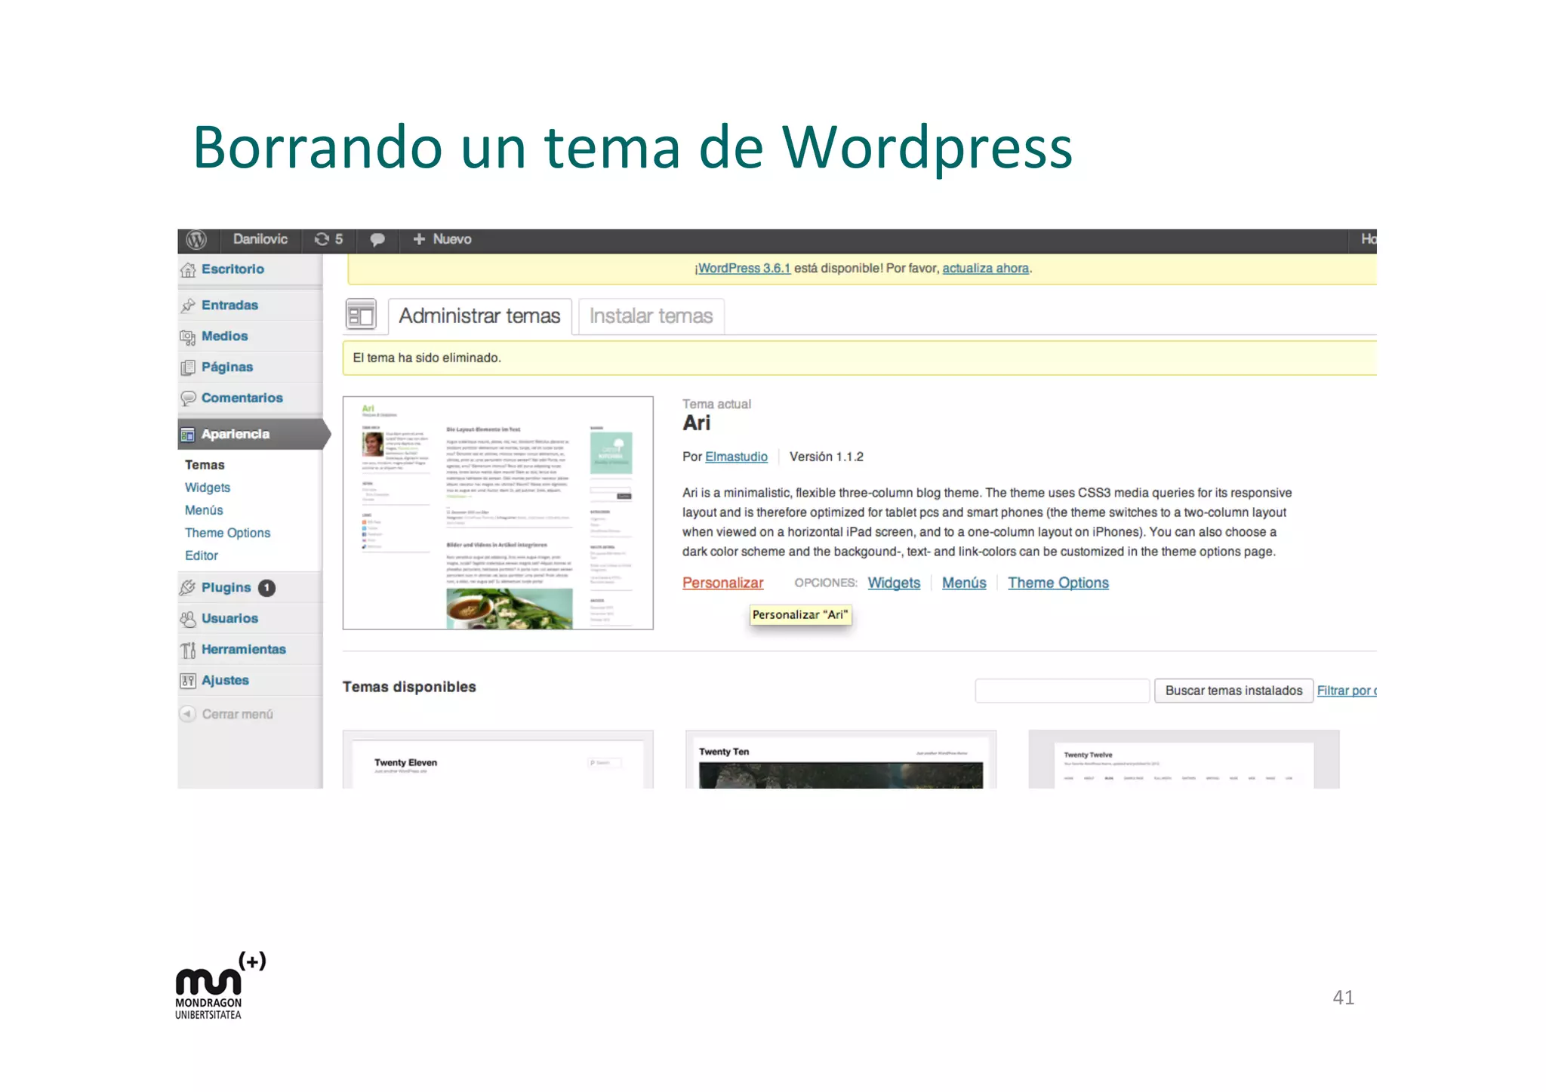Select Widgets in the Apariencia submenu
This screenshot has height=1092, width=1546.
(208, 488)
